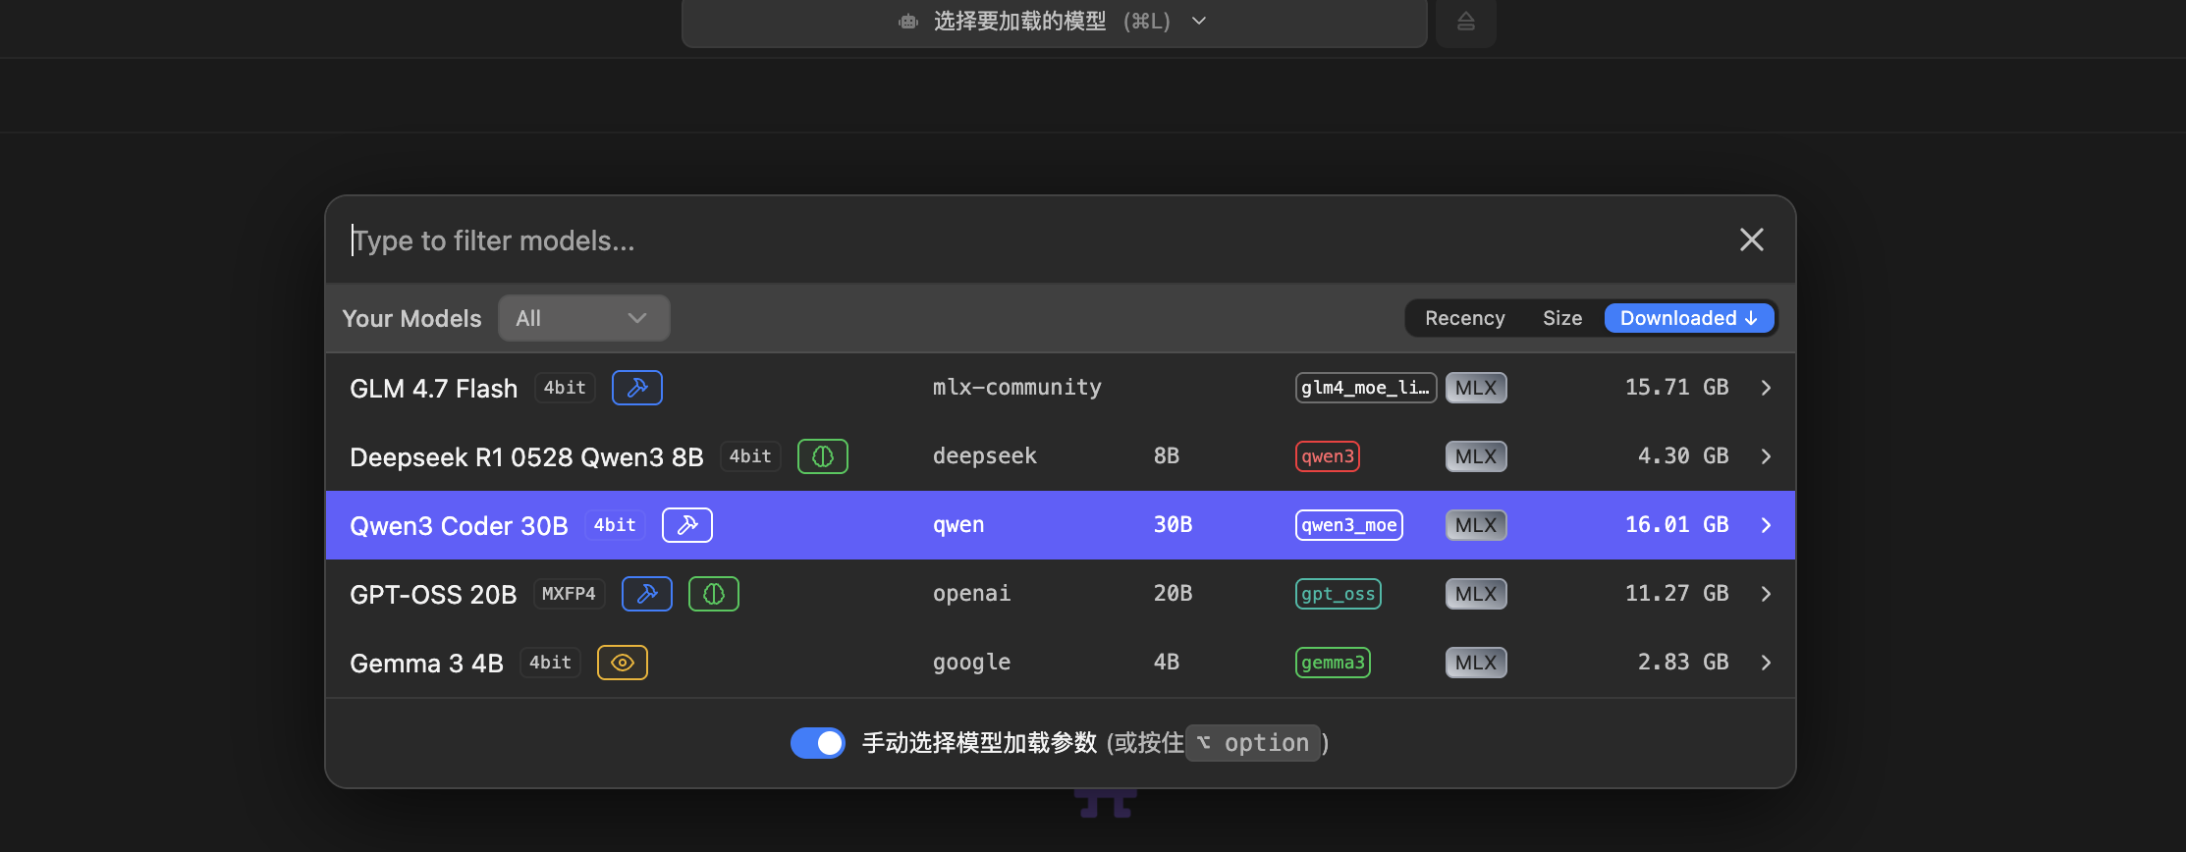
Task: Expand GLM 4.7 Flash details chevron
Action: click(1766, 388)
